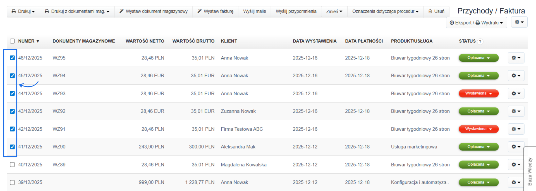Open Oznaczenia dotyczące procedur dropdown
Viewport: 536px width, 191px height.
(385, 11)
